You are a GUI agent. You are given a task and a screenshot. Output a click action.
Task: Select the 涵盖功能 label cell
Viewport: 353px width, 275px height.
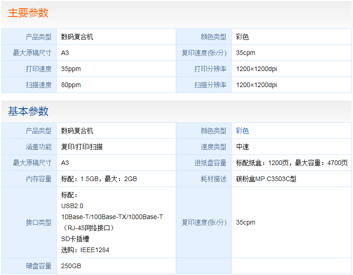tap(38, 147)
